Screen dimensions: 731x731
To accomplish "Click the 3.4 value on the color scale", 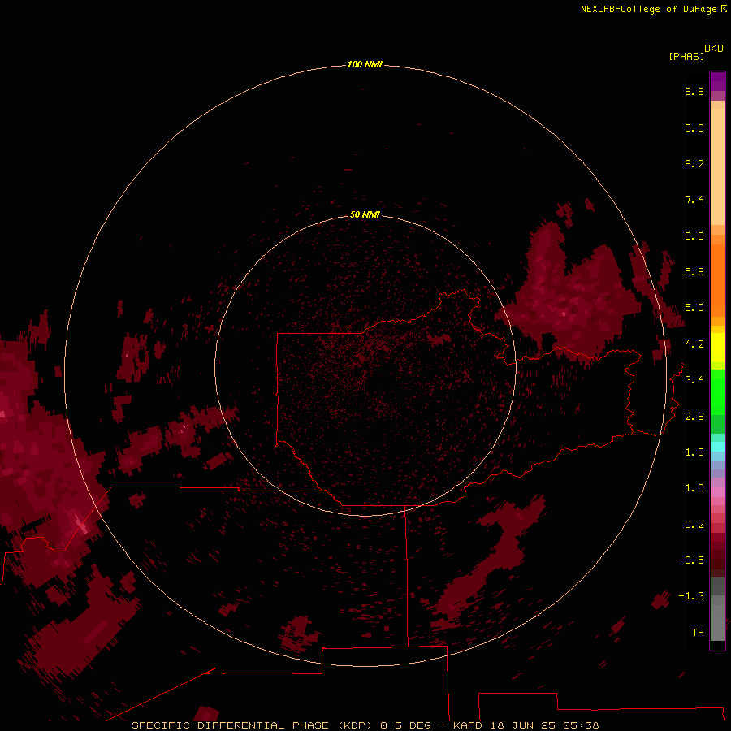I will point(694,380).
